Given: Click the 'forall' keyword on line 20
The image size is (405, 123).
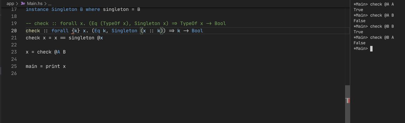Looking at the screenshot, I should pyautogui.click(x=60, y=31).
